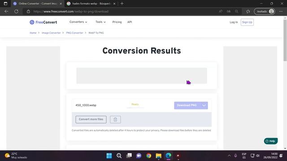Go back to previous page
Viewport: 287px width, 161px height.
point(6,12)
